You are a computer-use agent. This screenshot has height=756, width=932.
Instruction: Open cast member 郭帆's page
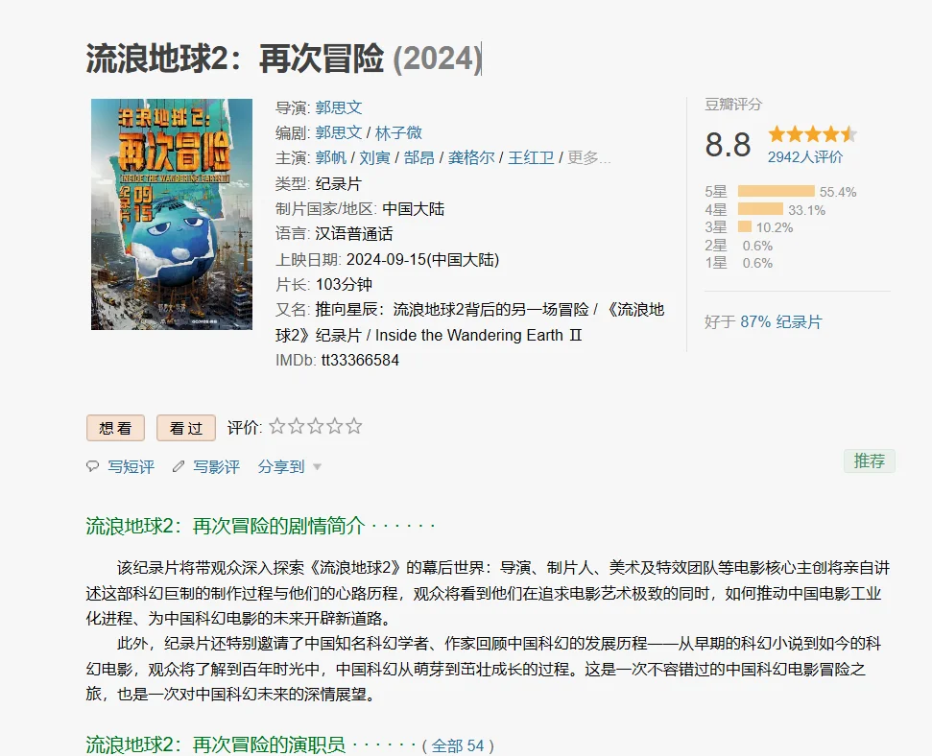pos(331,157)
